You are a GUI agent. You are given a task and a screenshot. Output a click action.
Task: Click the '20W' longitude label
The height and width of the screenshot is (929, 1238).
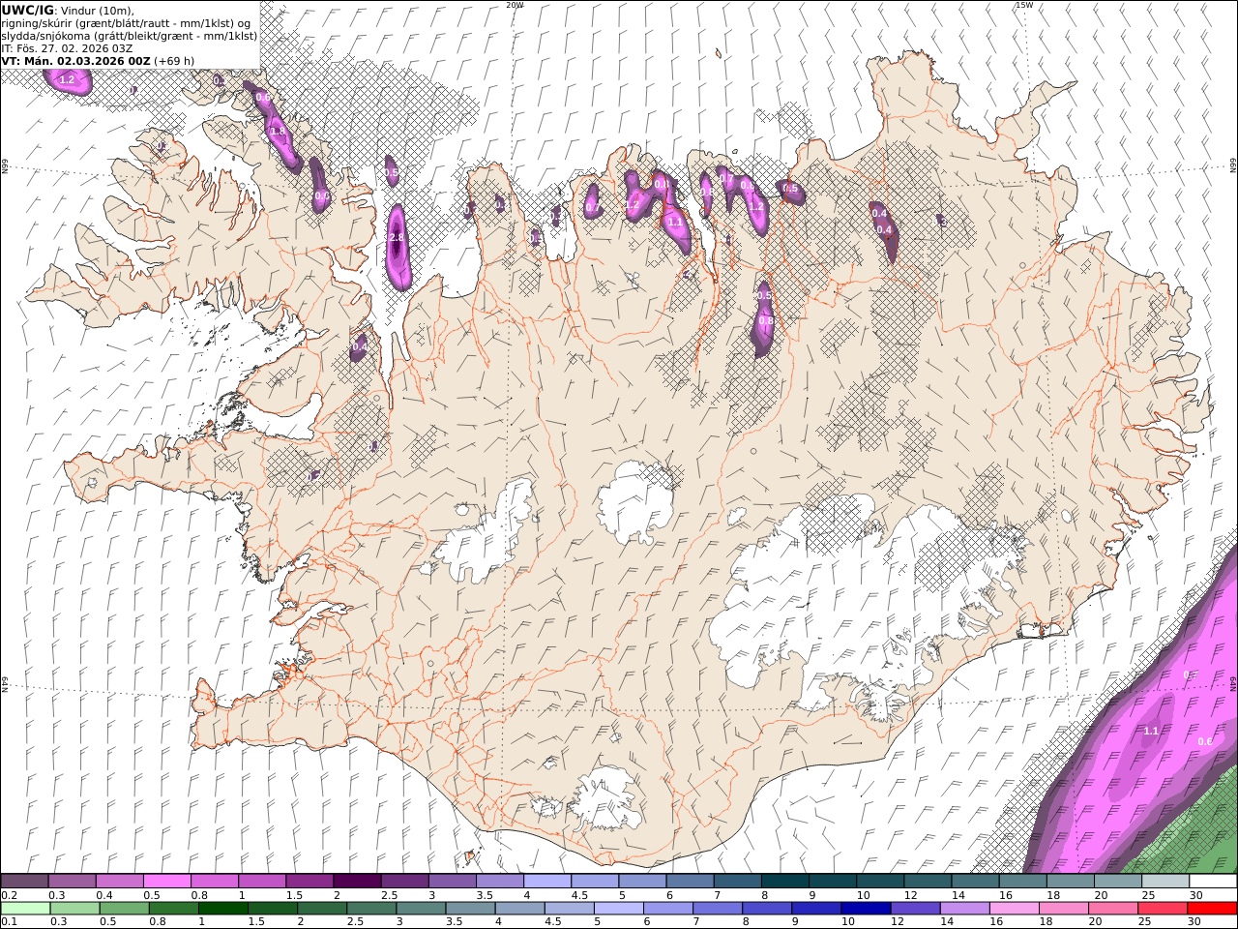515,5
